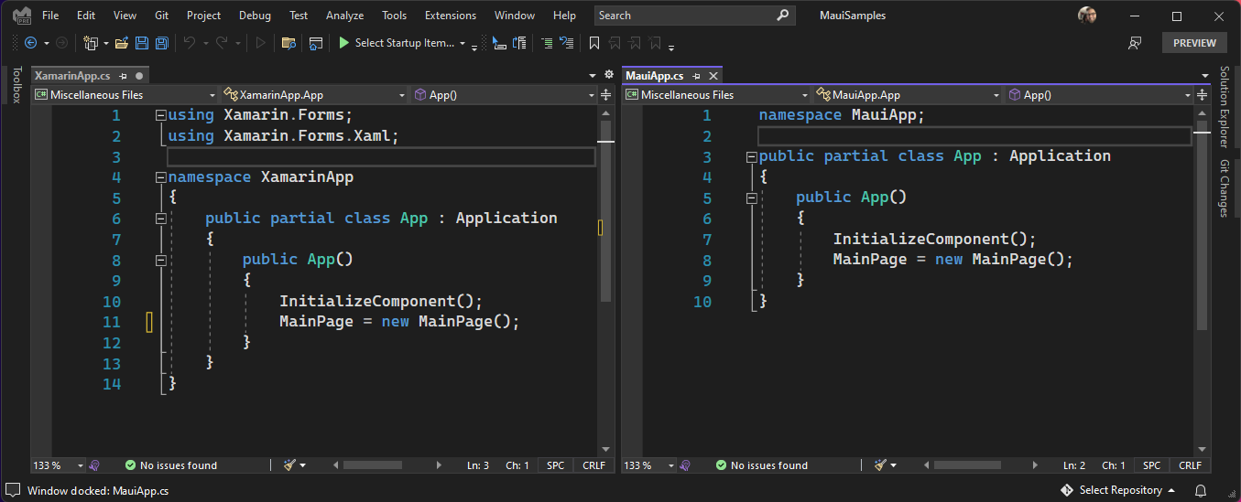Collapse class App in MauiApp.cs

tap(752, 156)
